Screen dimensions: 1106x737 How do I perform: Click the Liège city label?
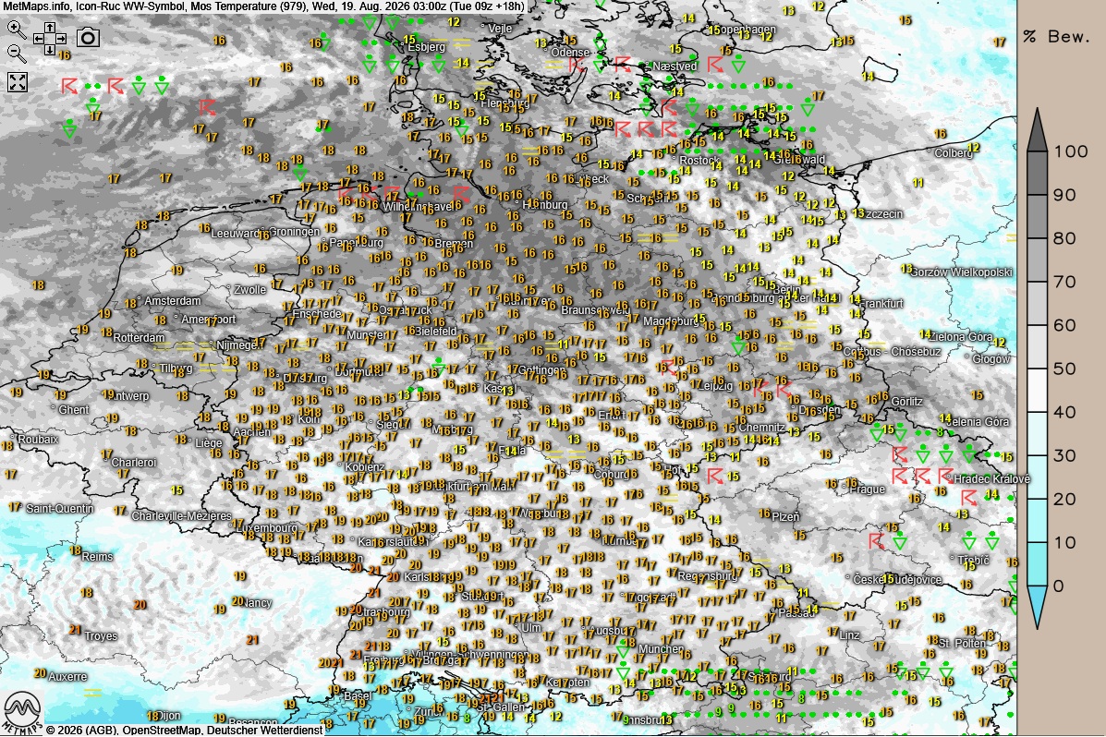[208, 443]
